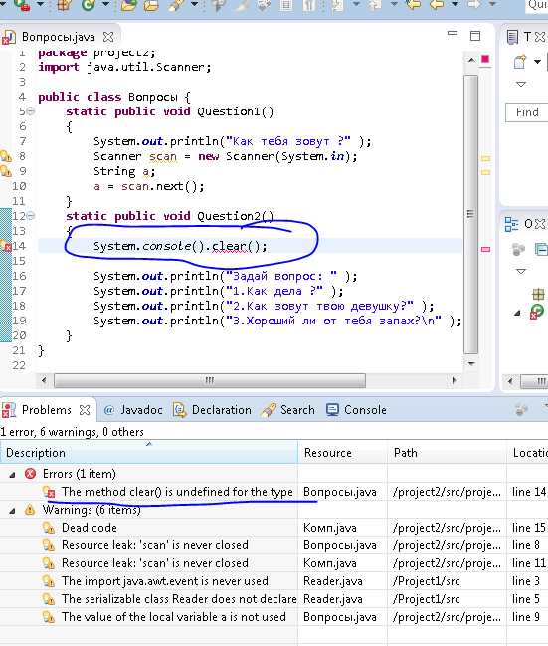Collapse the Question2 method fold marker
This screenshot has width=548, height=646.
click(x=31, y=216)
